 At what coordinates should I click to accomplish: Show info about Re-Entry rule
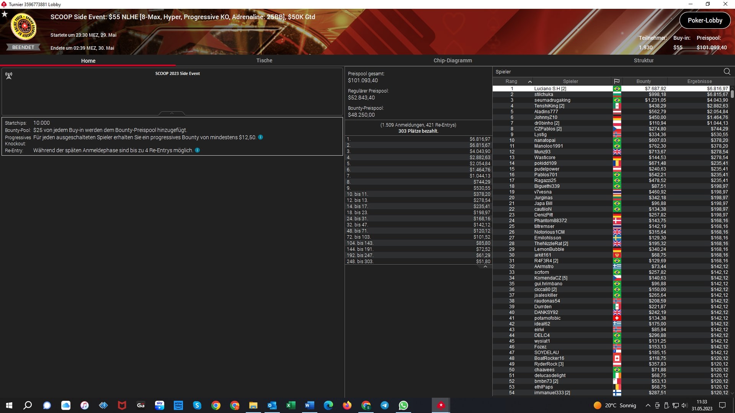coord(197,150)
